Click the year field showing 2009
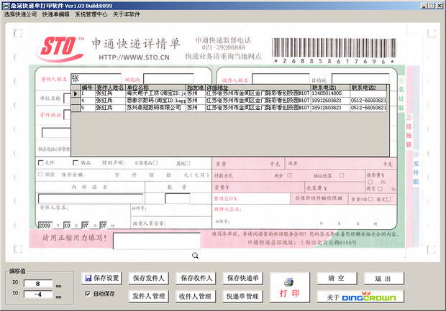Viewport: 446px width, 311px height. pos(45,226)
